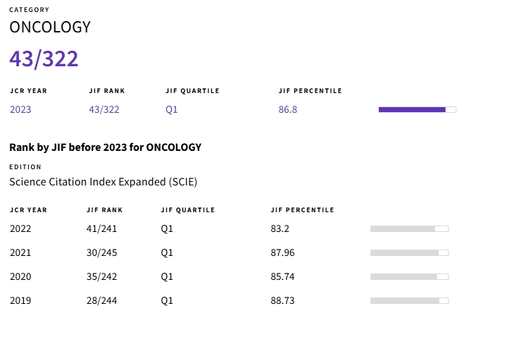Click the large 43/322 rank headline

pyautogui.click(x=44, y=59)
